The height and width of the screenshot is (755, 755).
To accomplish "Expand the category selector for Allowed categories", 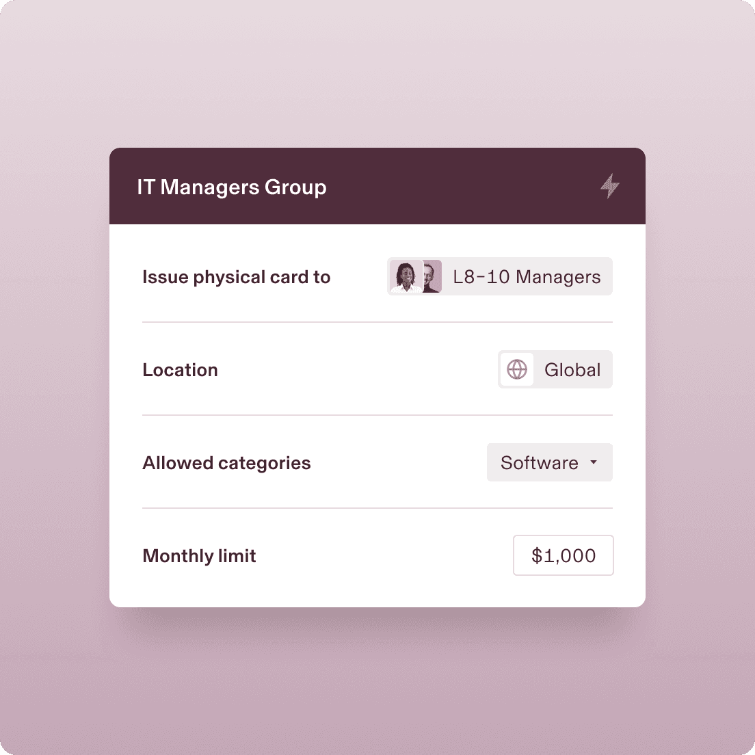I will (x=550, y=463).
